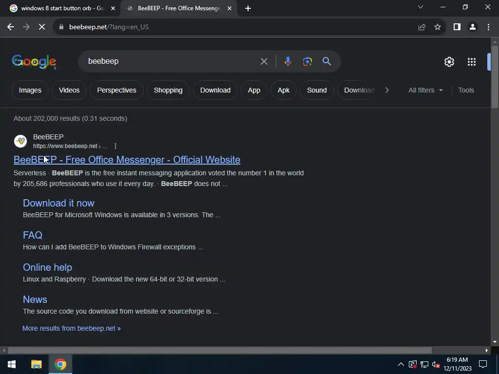Click the scroll right arrow
The image size is (499, 374).
click(487, 351)
